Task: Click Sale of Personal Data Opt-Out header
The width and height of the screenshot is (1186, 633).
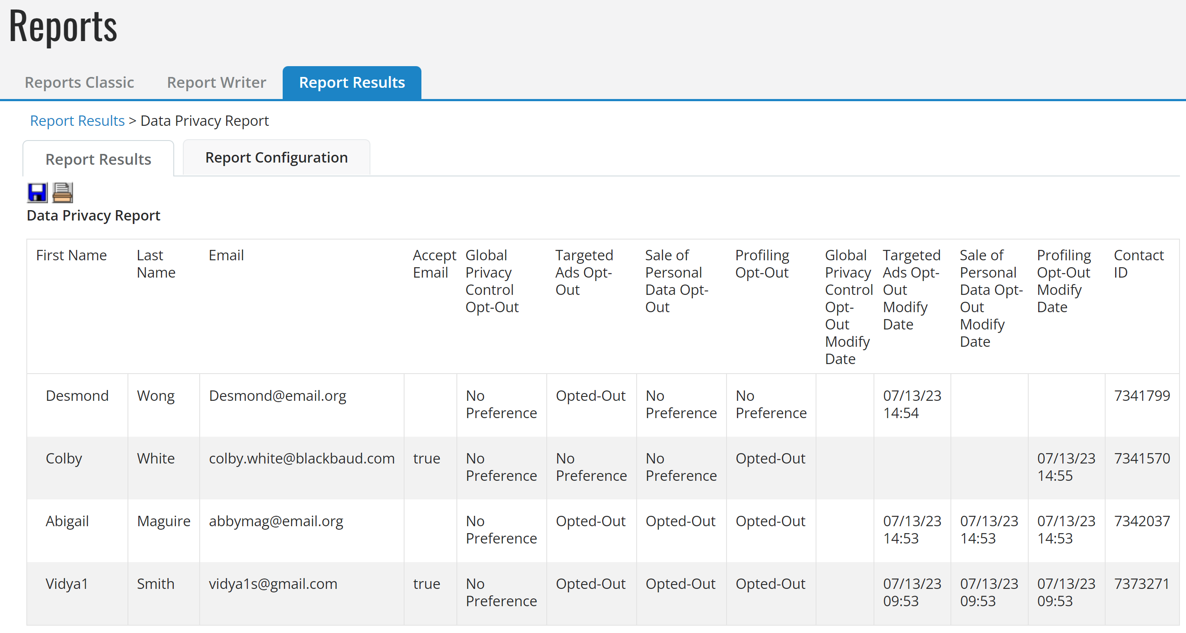Action: click(x=676, y=281)
